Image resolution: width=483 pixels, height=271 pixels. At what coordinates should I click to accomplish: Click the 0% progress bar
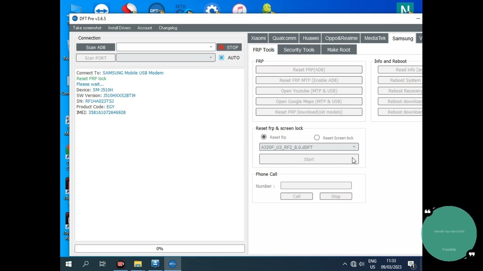[x=160, y=248]
